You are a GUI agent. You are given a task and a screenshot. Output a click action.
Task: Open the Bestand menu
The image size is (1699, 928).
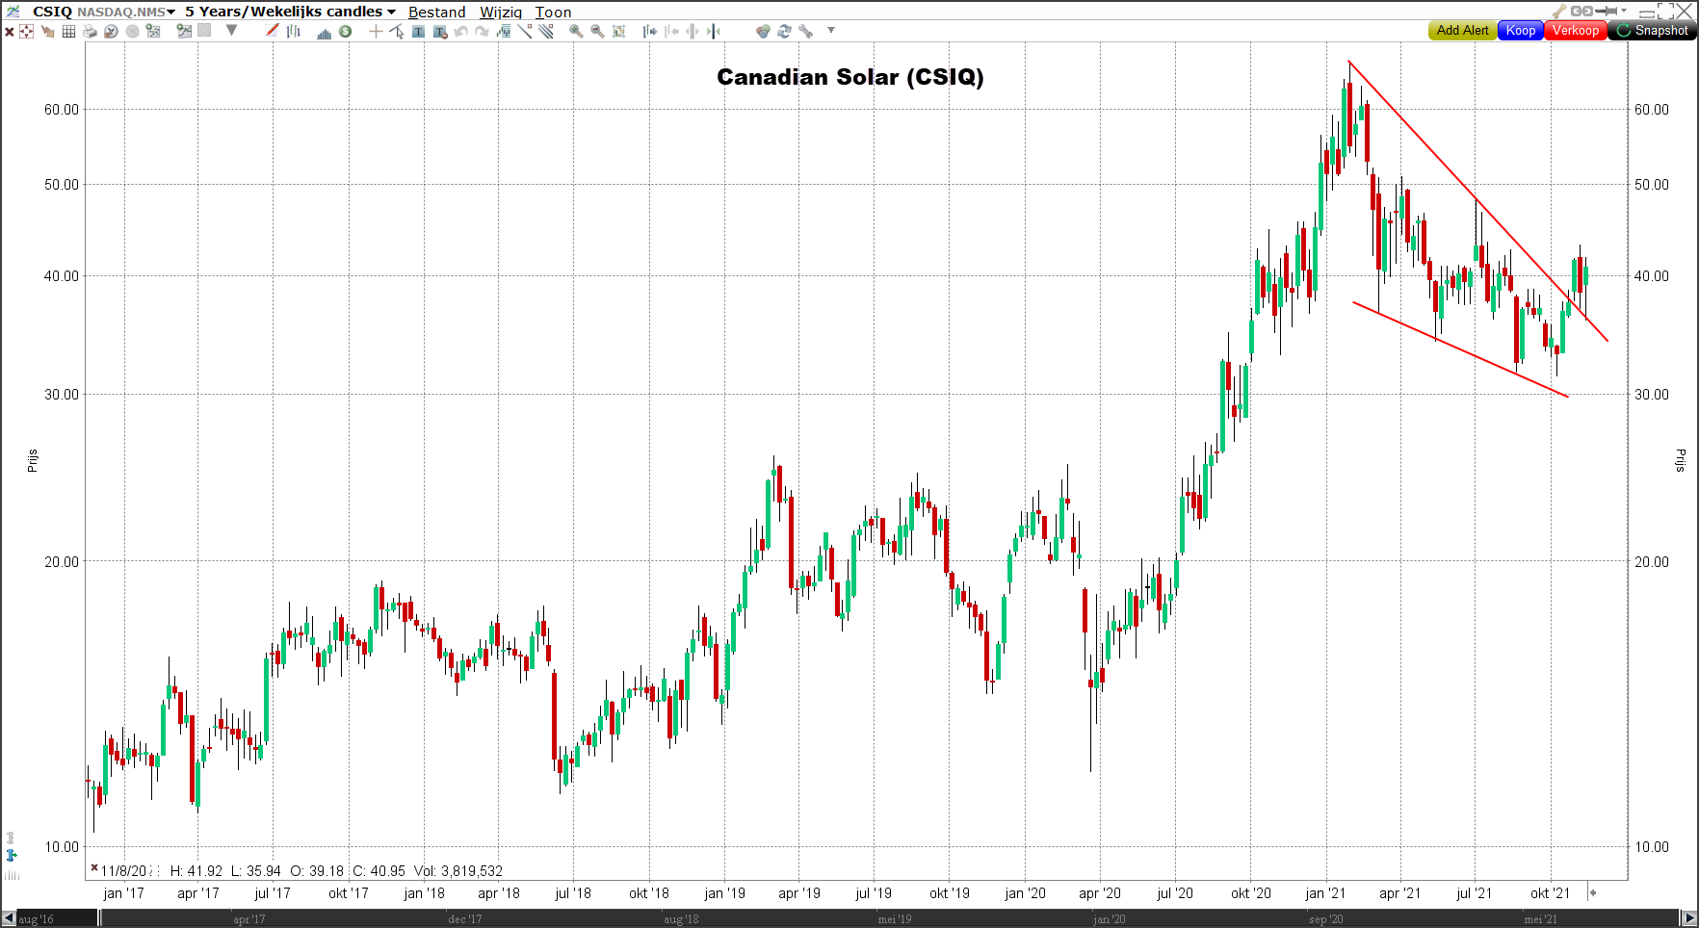(436, 13)
